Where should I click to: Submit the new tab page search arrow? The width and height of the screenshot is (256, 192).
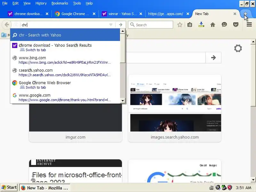(x=213, y=58)
